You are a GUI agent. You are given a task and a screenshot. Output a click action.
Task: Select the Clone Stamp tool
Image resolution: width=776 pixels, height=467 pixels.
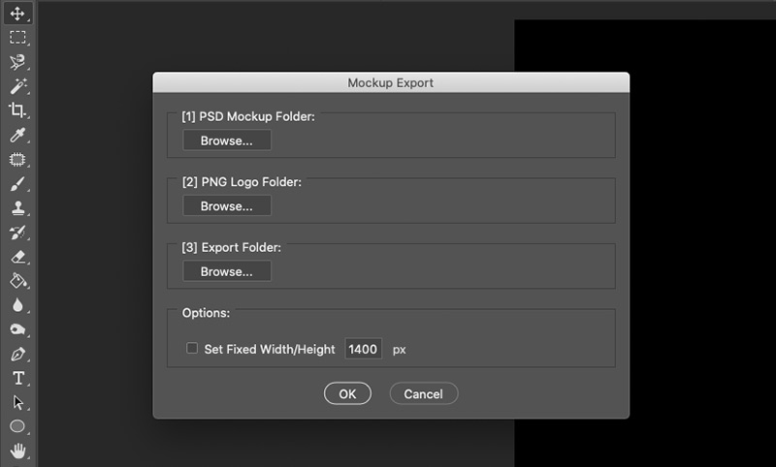pyautogui.click(x=17, y=207)
